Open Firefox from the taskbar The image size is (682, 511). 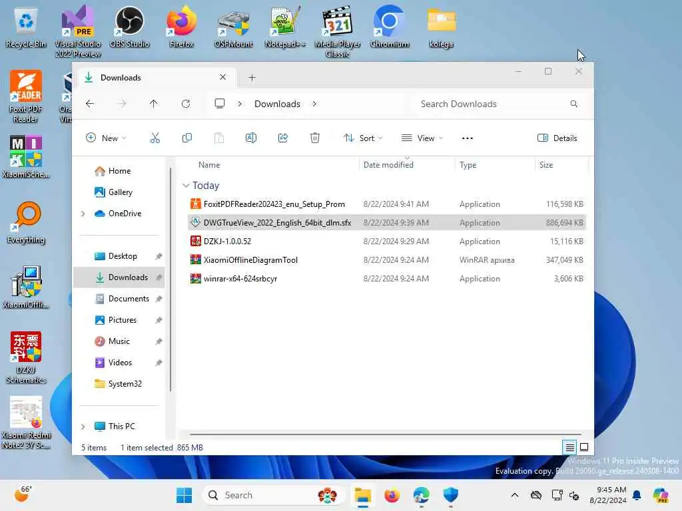point(392,495)
